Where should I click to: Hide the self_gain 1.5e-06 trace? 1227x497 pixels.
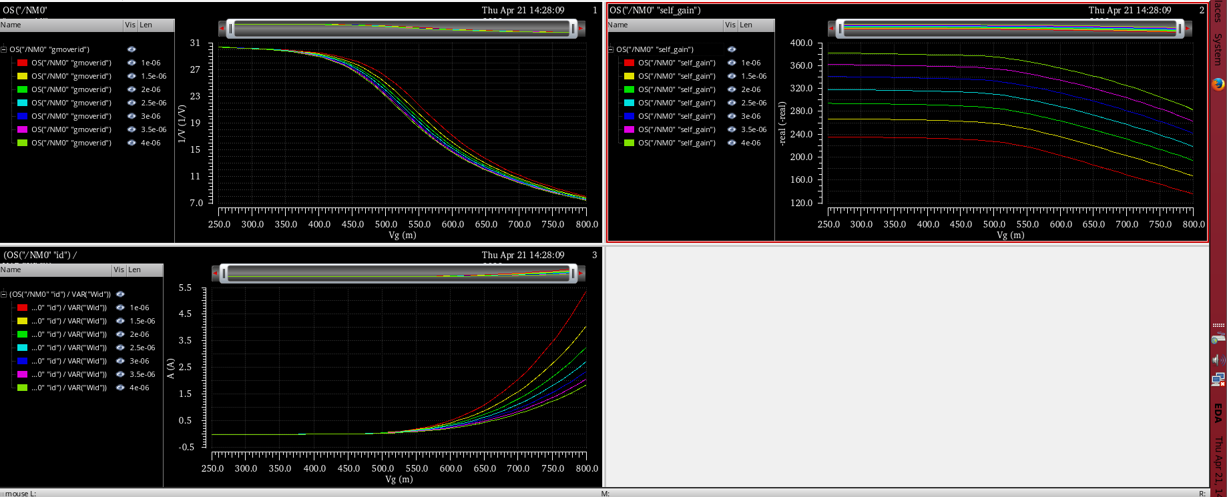(732, 76)
